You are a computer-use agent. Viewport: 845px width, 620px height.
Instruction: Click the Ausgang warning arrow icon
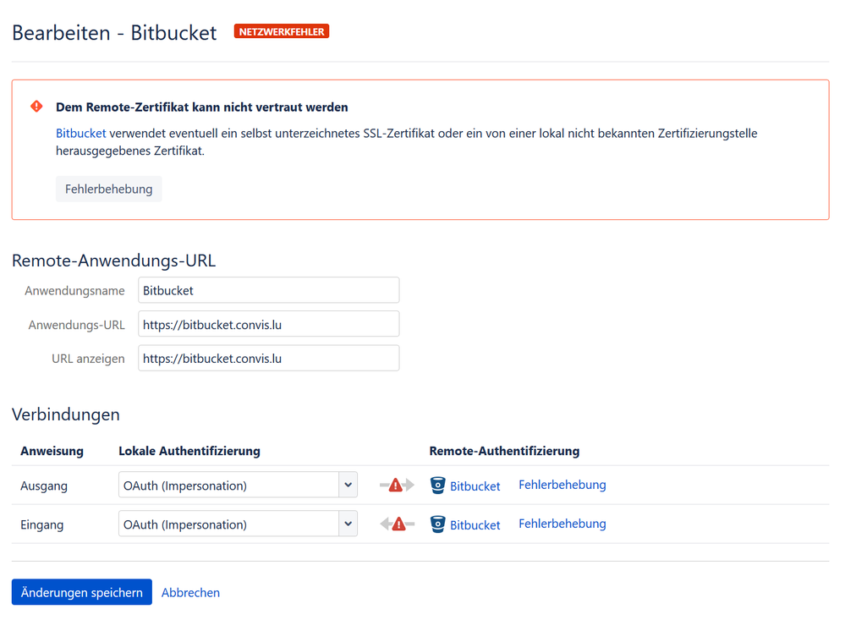click(397, 486)
